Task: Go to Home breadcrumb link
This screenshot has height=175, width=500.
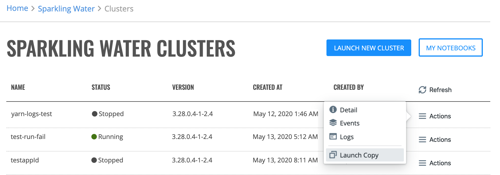Action: tap(17, 8)
